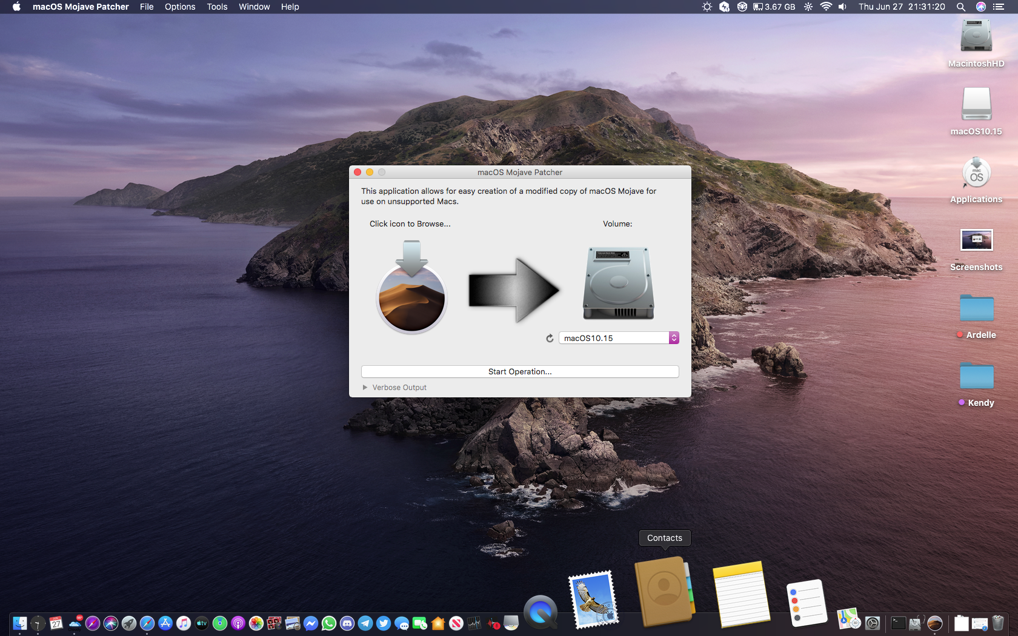Open the Window menu
This screenshot has height=636, width=1018.
(x=254, y=7)
